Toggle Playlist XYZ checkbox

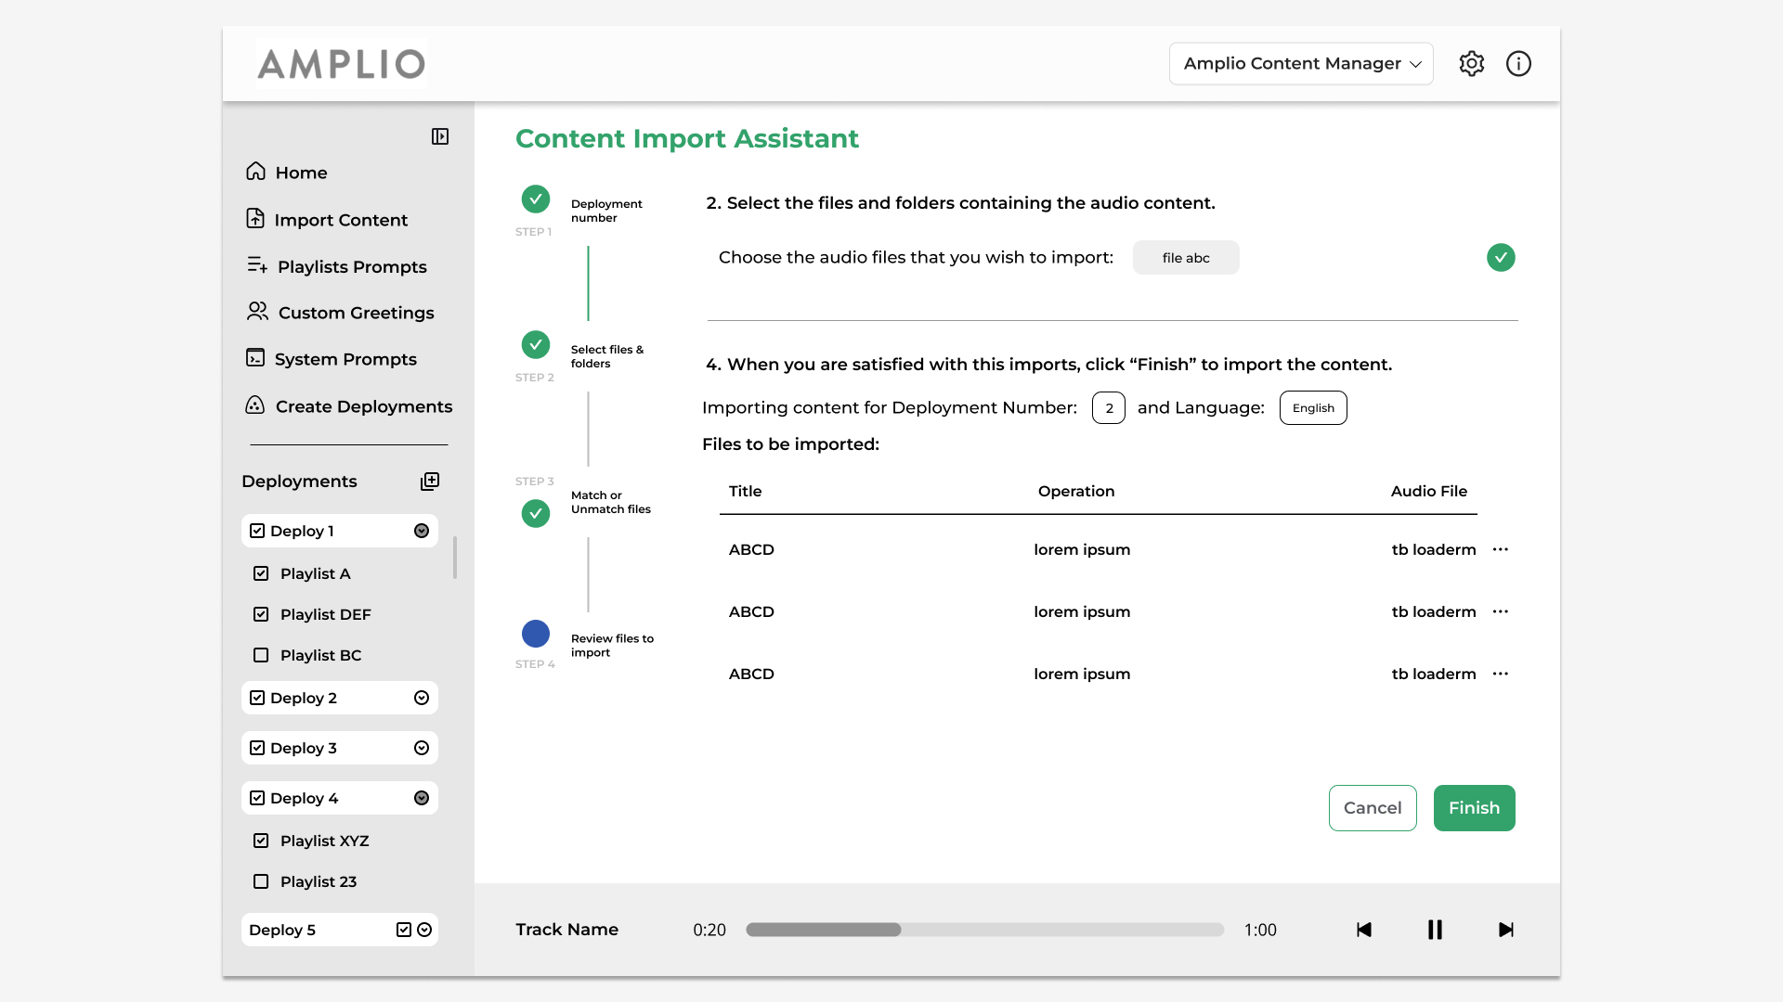[x=261, y=841]
